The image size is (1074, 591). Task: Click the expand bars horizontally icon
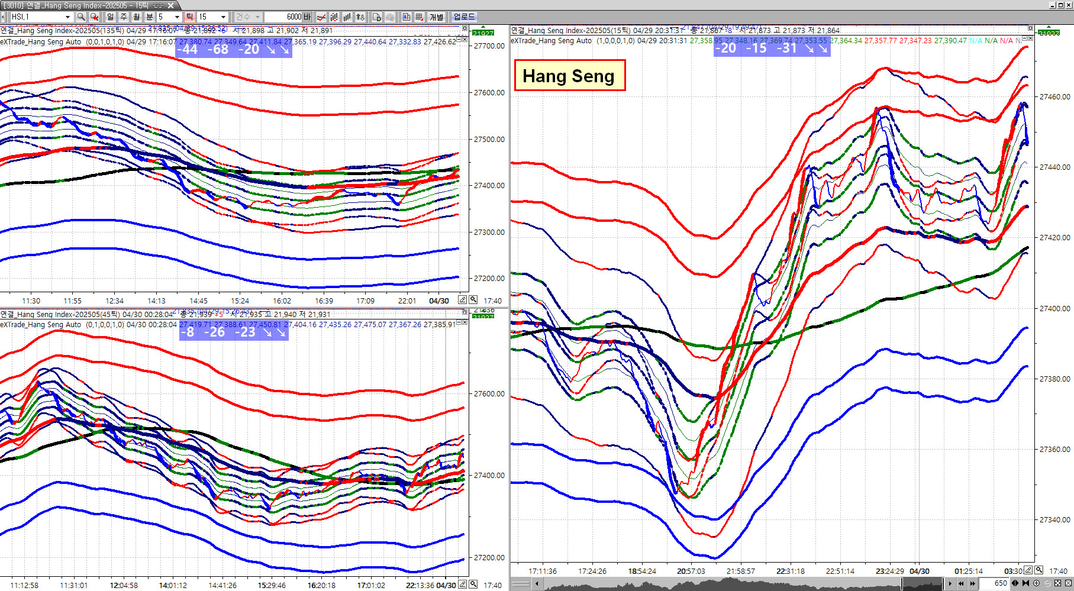click(x=1015, y=583)
